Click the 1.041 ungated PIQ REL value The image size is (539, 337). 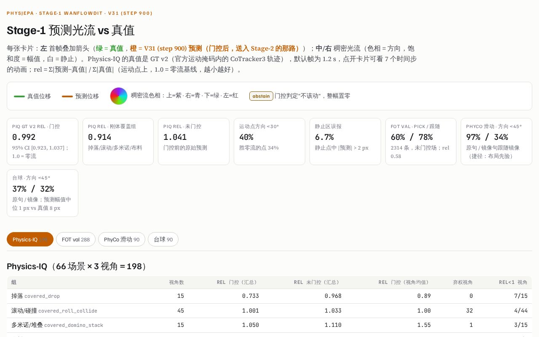(175, 137)
